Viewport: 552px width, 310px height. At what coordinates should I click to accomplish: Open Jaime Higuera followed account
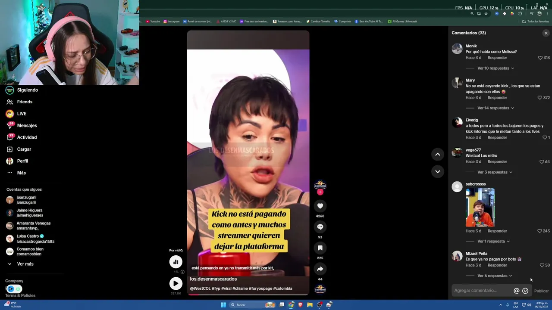(x=30, y=213)
